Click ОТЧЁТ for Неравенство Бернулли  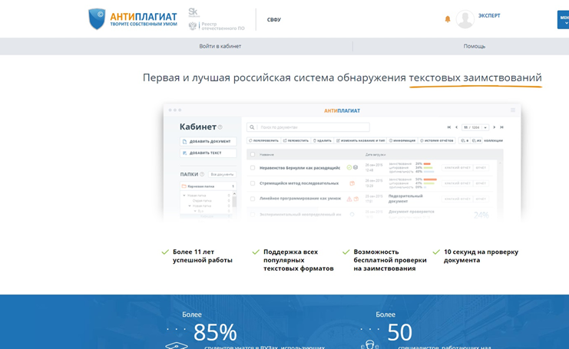pos(481,168)
